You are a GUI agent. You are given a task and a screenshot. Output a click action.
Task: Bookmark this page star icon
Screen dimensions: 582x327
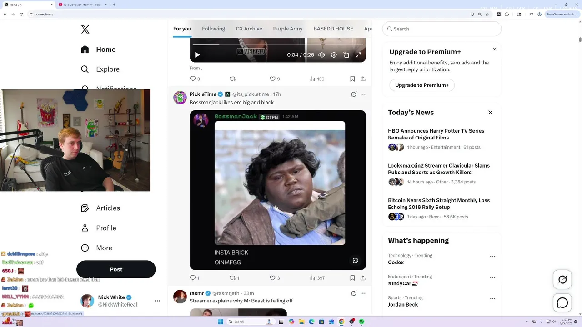pyautogui.click(x=487, y=14)
